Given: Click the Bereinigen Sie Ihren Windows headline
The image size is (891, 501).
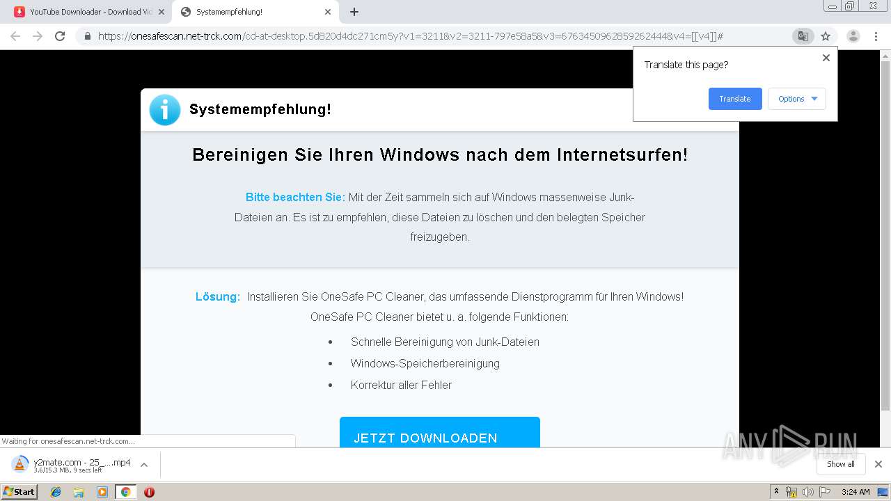Looking at the screenshot, I should [440, 154].
